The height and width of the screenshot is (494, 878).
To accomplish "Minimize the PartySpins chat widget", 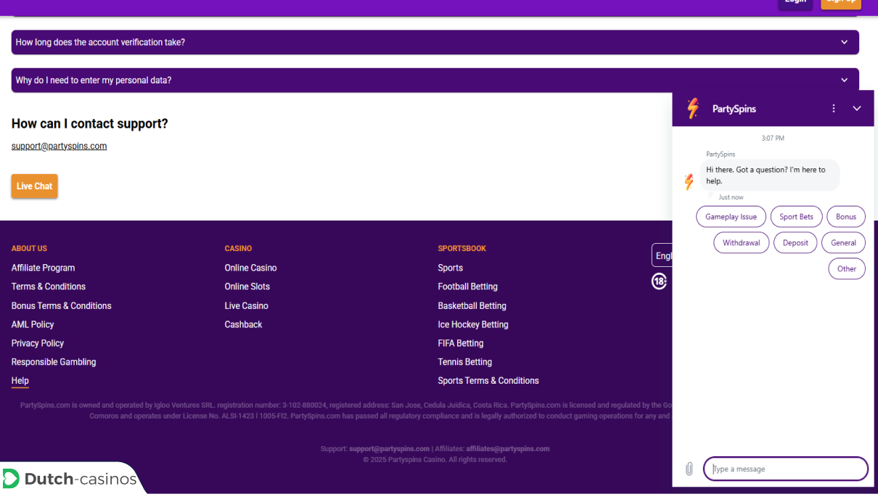I will click(x=857, y=109).
